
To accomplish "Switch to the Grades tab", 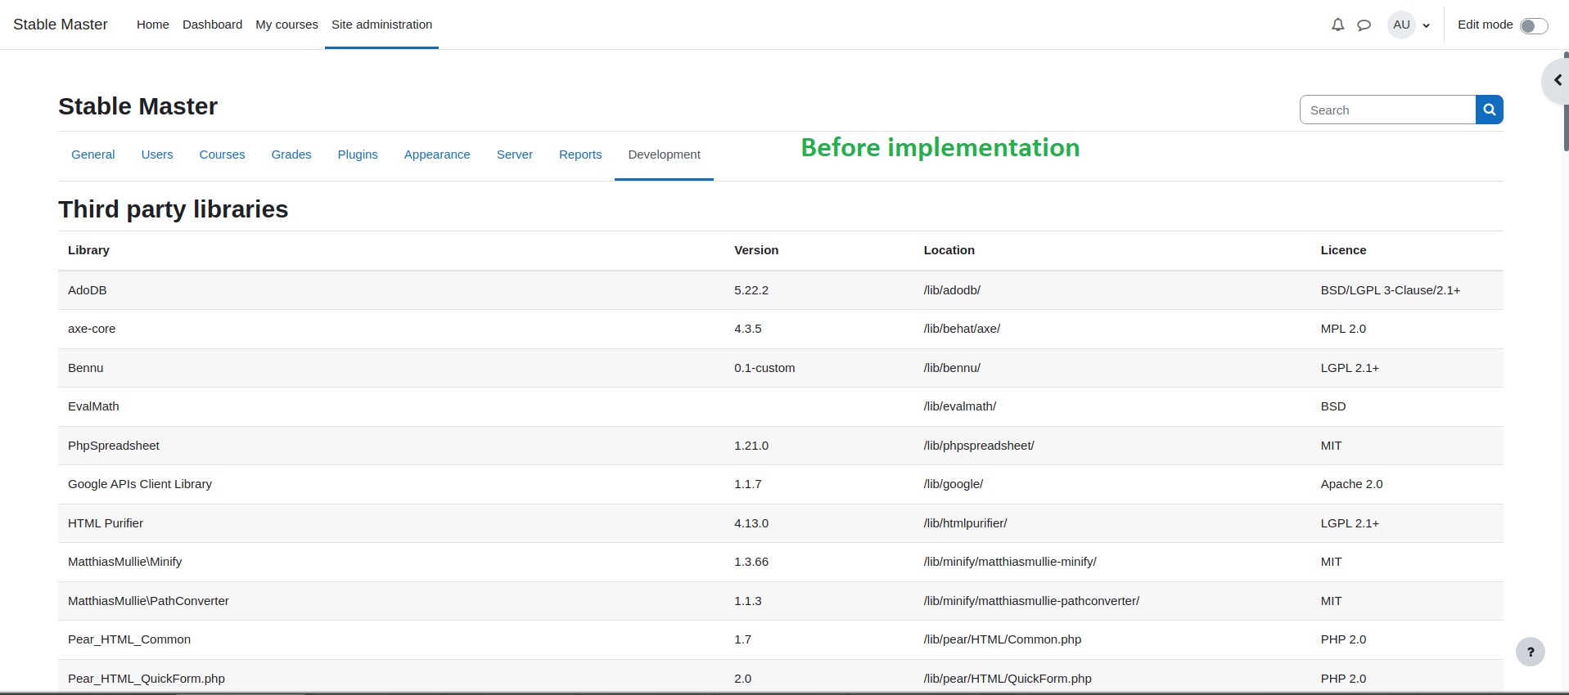I will [291, 155].
